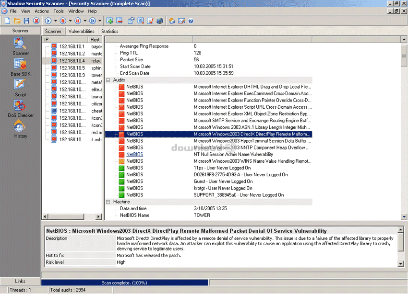Collapse the Audits section
The image size is (408, 294).
pyautogui.click(x=108, y=80)
